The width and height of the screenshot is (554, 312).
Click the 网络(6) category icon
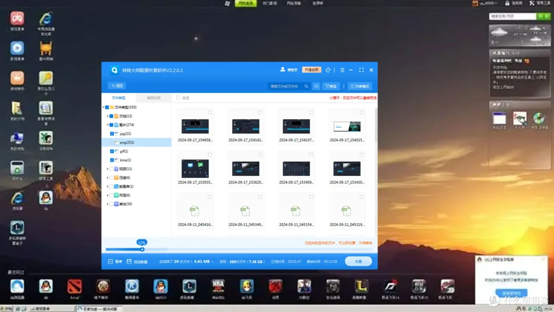[x=116, y=195]
